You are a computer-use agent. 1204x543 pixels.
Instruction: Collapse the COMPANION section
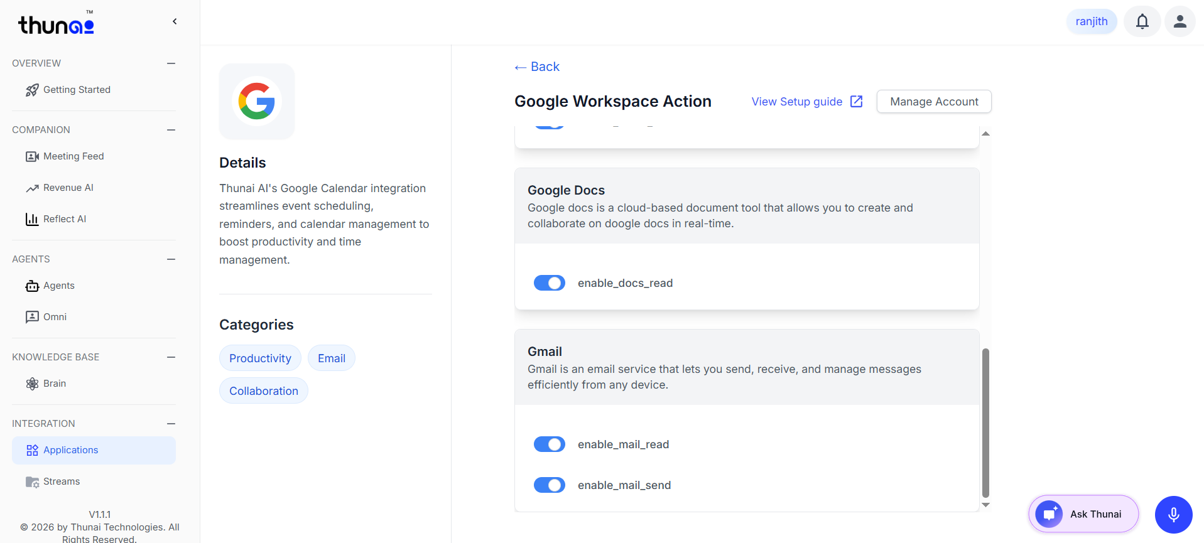(171, 130)
